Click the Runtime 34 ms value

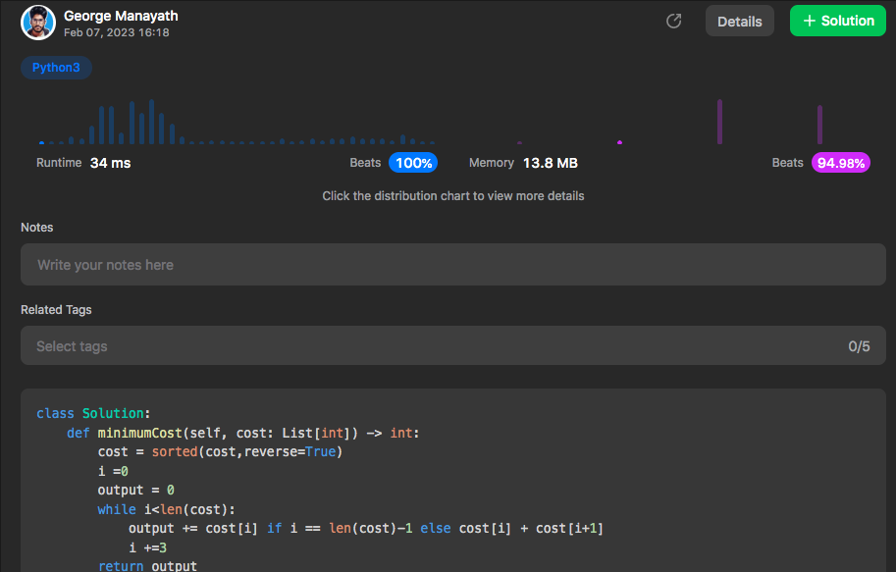click(x=110, y=163)
